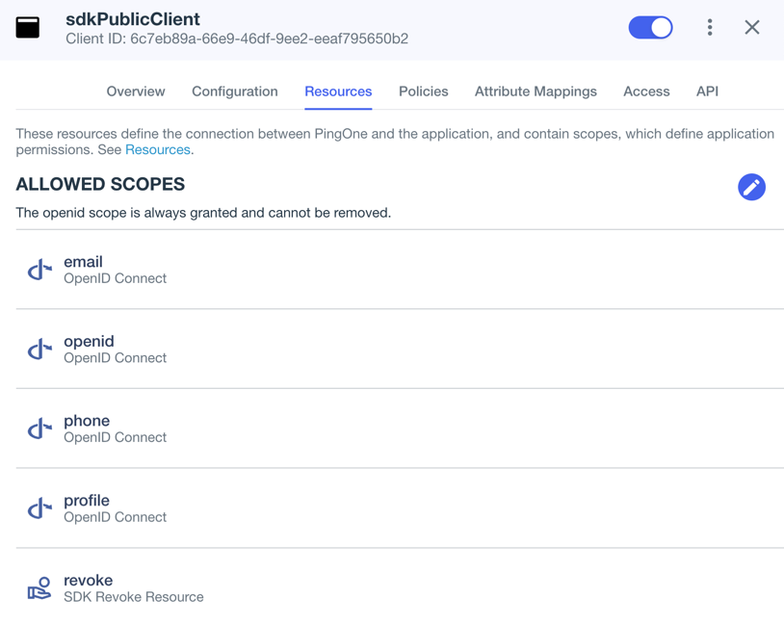Select the phone scope icon
The height and width of the screenshot is (624, 784).
point(39,428)
